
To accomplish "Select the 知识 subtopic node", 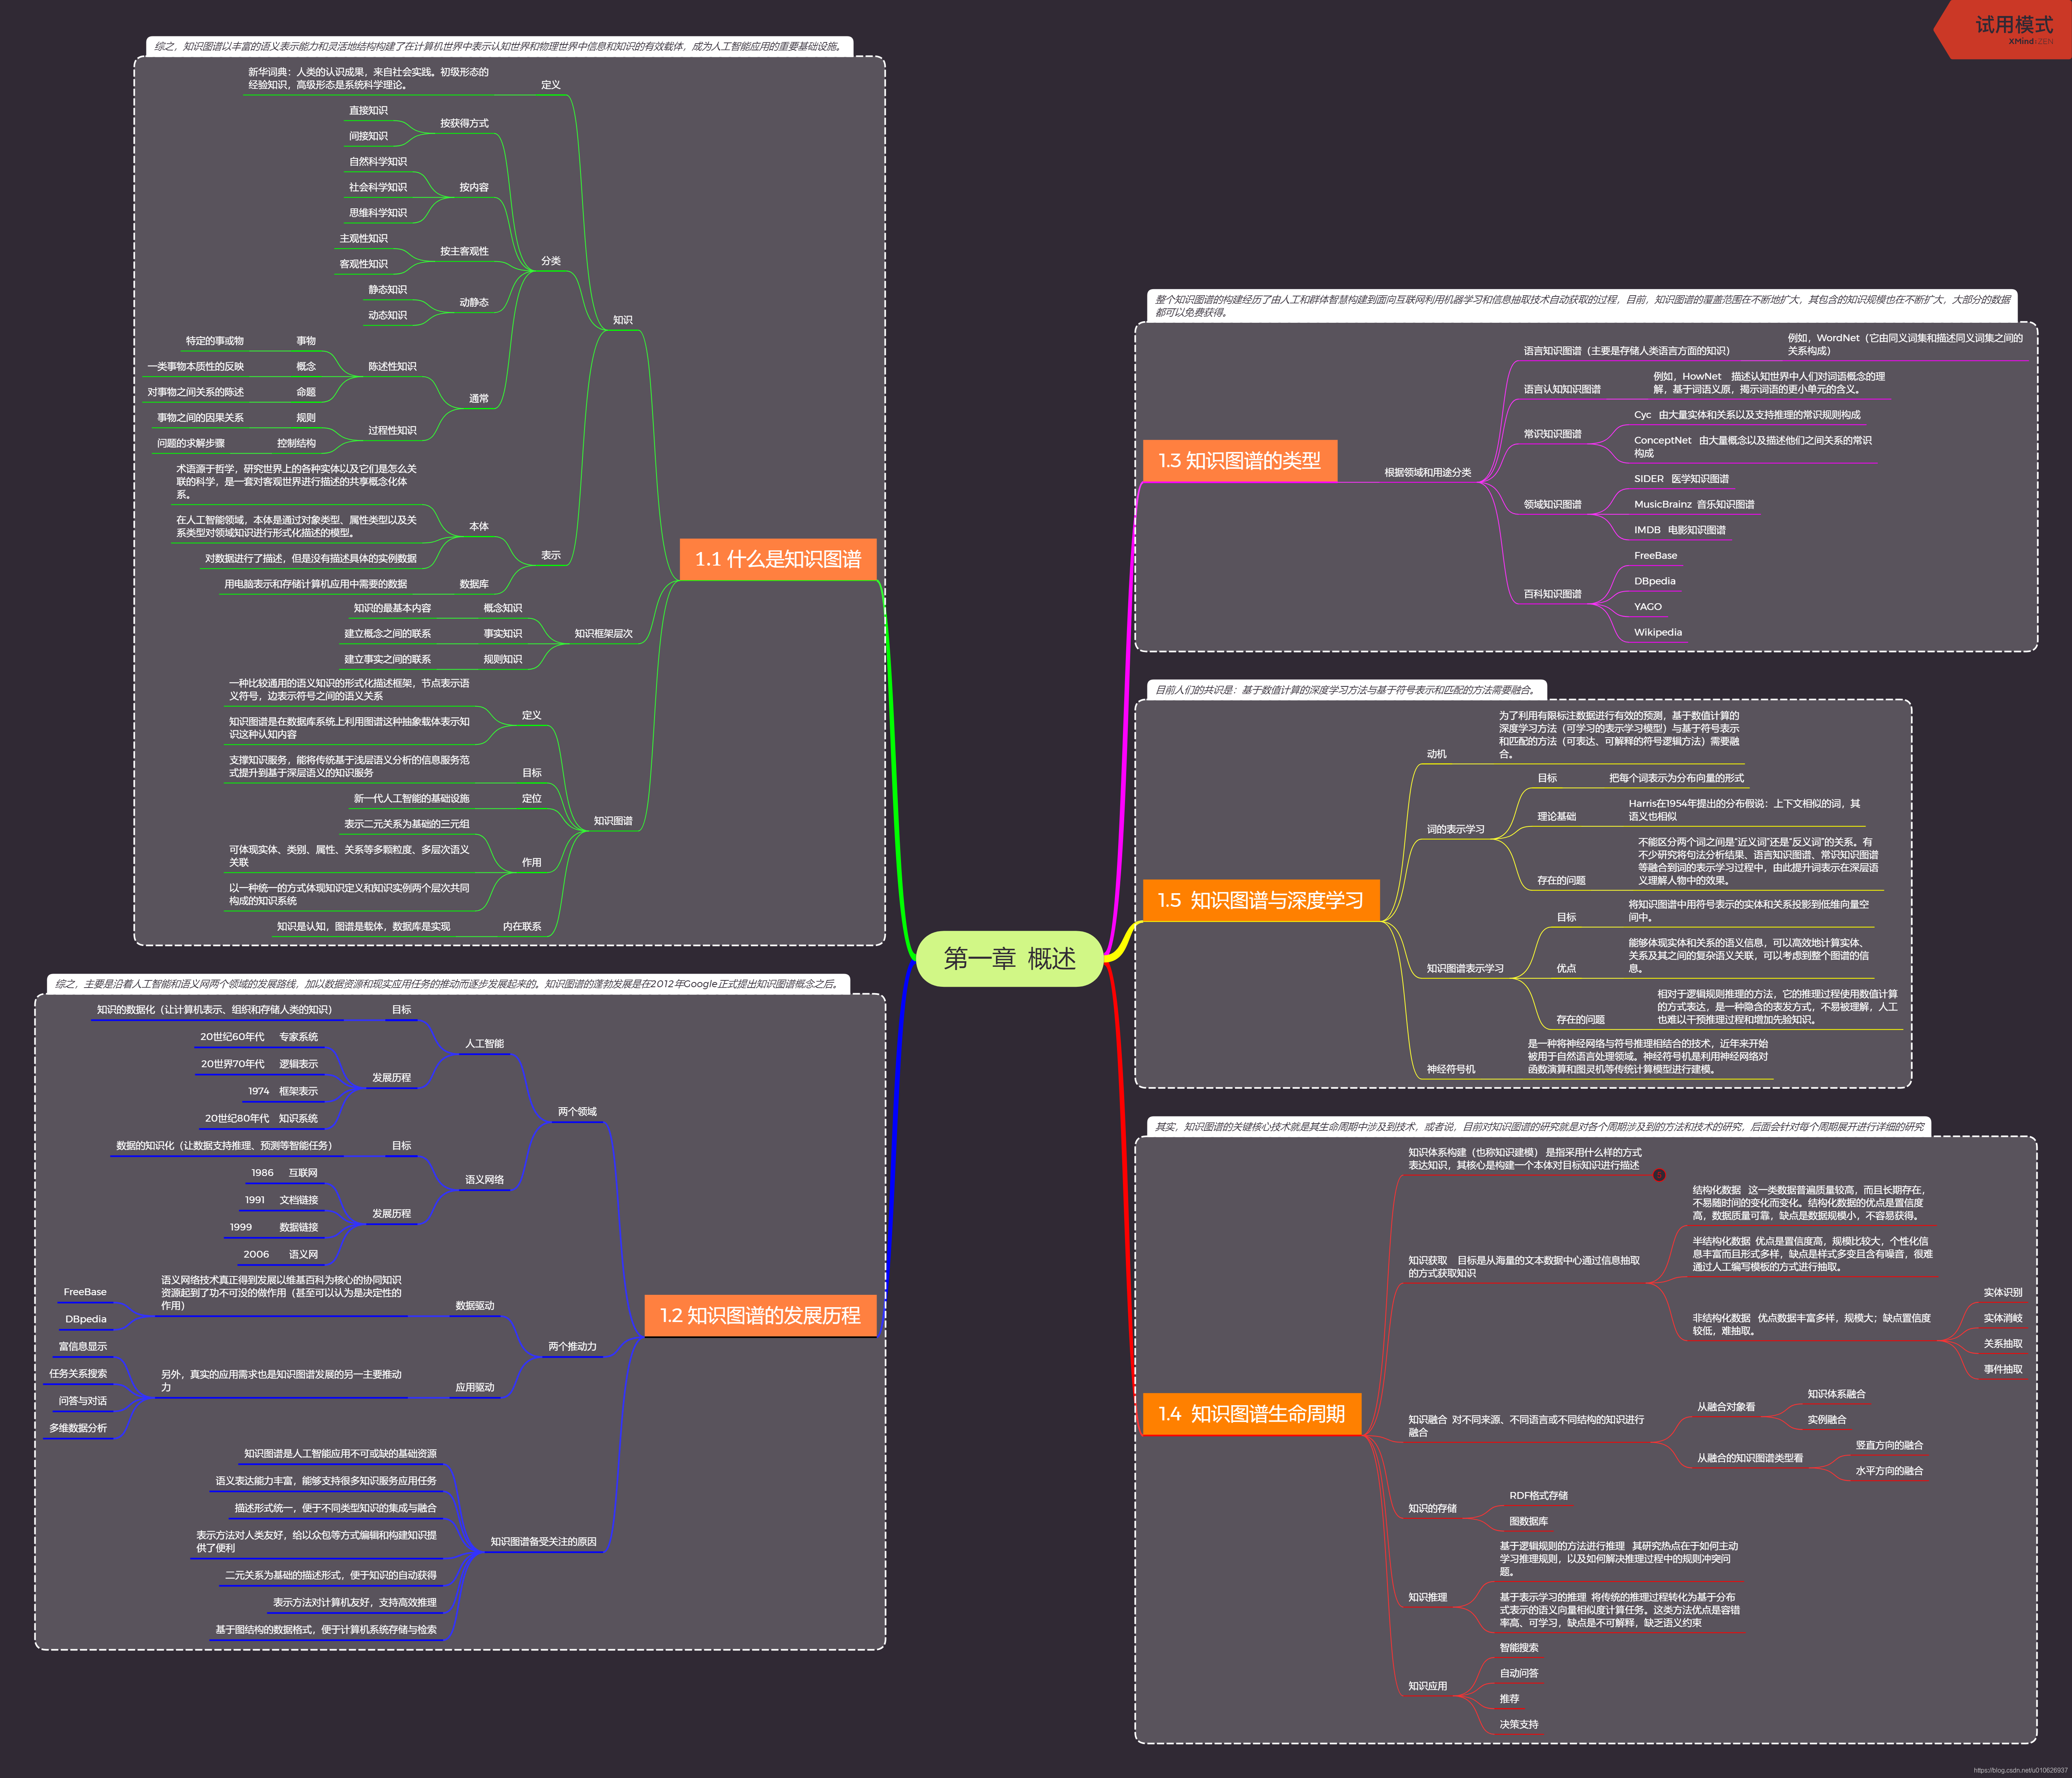I will (x=623, y=320).
